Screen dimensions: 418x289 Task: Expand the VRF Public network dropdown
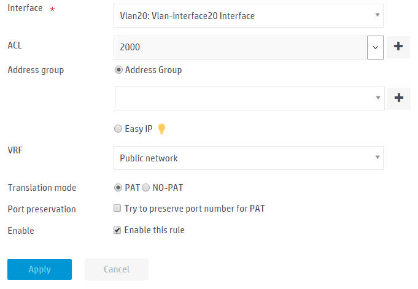[249, 158]
